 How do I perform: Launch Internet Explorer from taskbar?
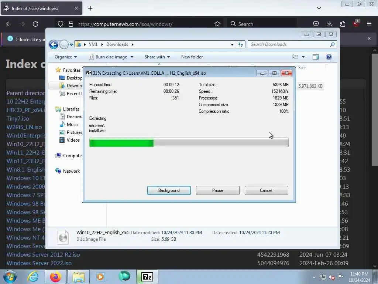pos(33,277)
